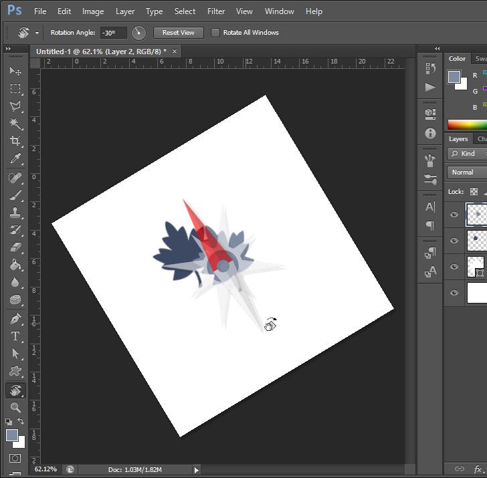Select the Clone Stamp tool

coord(15,213)
